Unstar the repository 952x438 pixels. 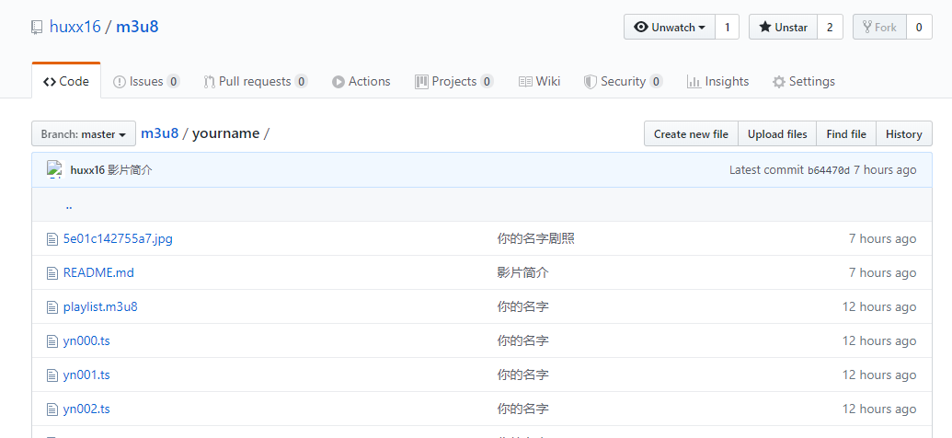pyautogui.click(x=783, y=28)
